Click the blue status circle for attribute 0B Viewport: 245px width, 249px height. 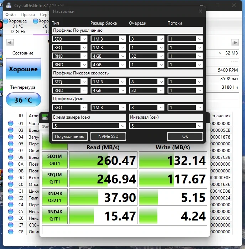coord(11,171)
